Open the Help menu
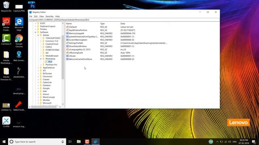 click(x=57, y=16)
